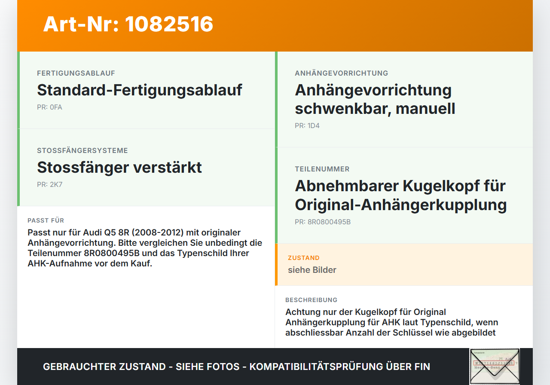Viewport: 550px width, 385px height.
Task: Click the 'Gebrauchter Zustand' footer banner text
Action: pos(236,367)
